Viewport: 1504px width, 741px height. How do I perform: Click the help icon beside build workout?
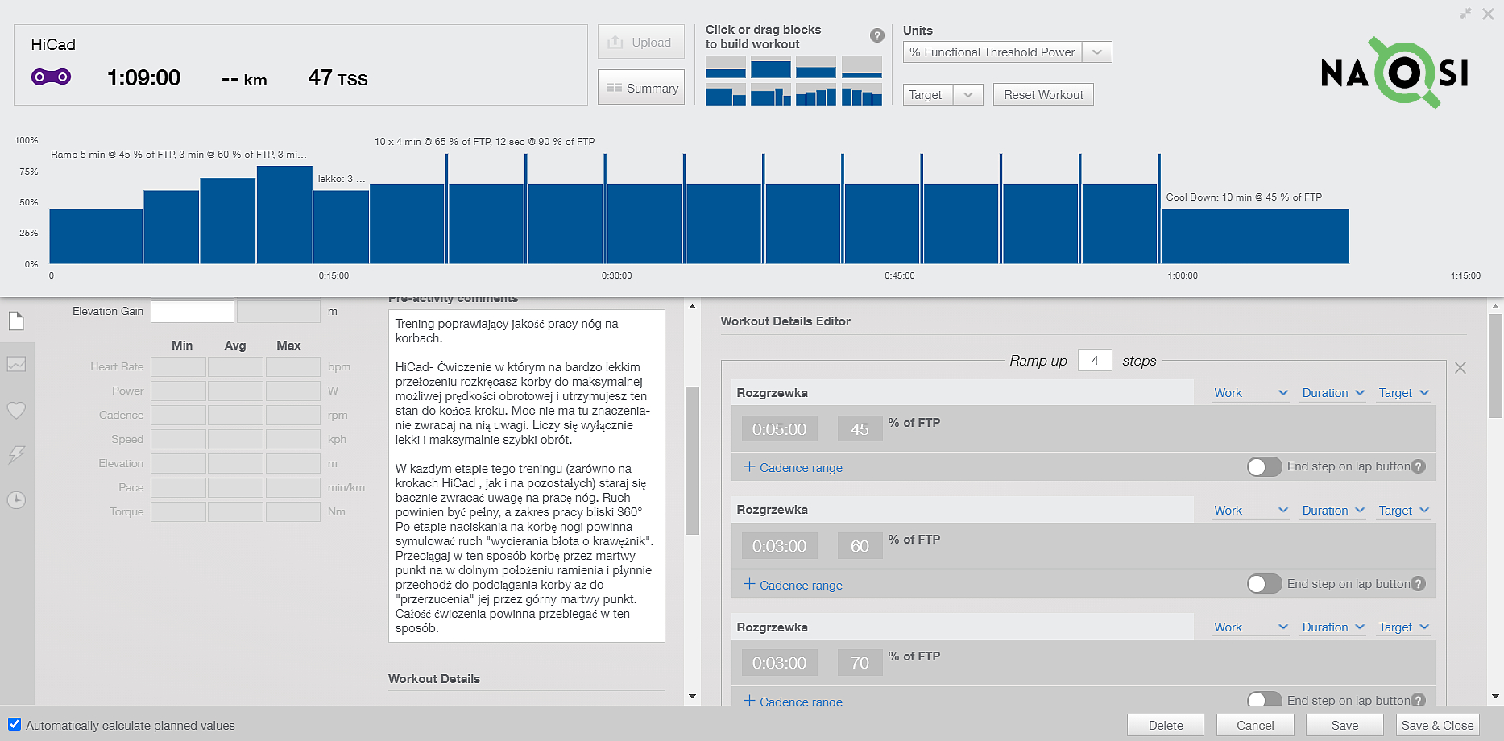click(876, 35)
